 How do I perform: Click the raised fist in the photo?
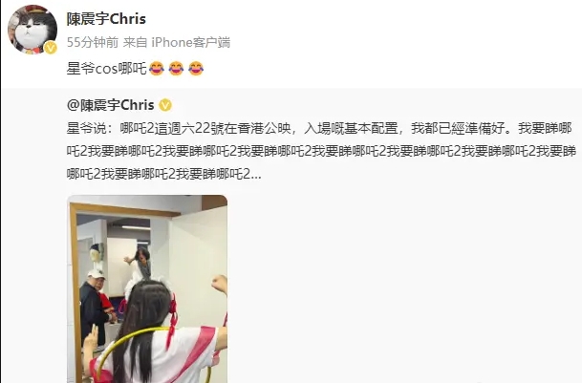[220, 285]
